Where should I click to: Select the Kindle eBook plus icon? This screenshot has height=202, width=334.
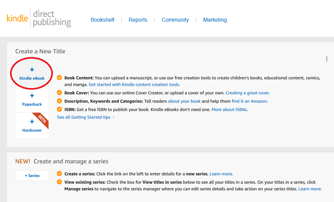(x=32, y=69)
